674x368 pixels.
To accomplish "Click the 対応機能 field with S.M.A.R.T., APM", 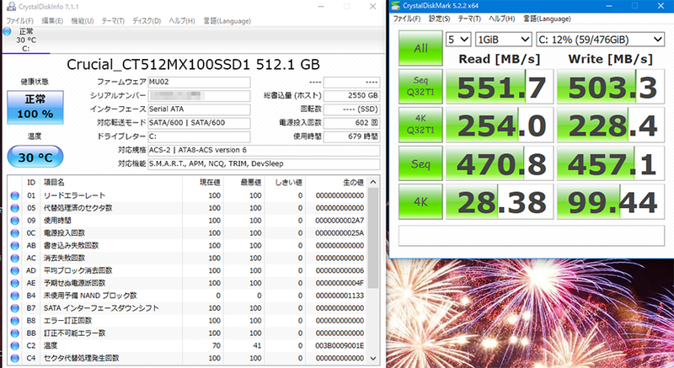I will coord(264,163).
